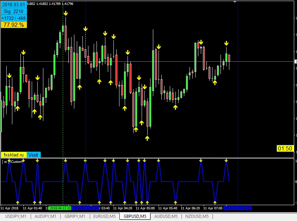297x221 pixels.
Task: Click the blue 2018.04.11 03:30 time marker
Action: (85, 208)
